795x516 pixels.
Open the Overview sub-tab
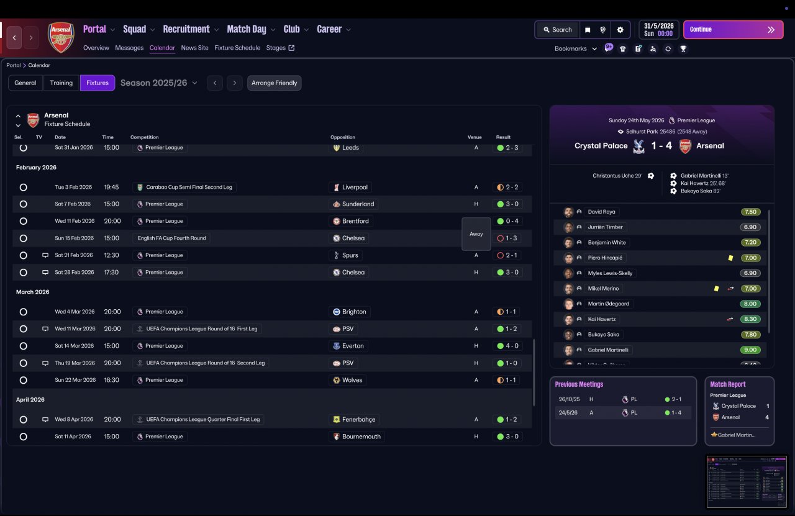[x=96, y=48]
